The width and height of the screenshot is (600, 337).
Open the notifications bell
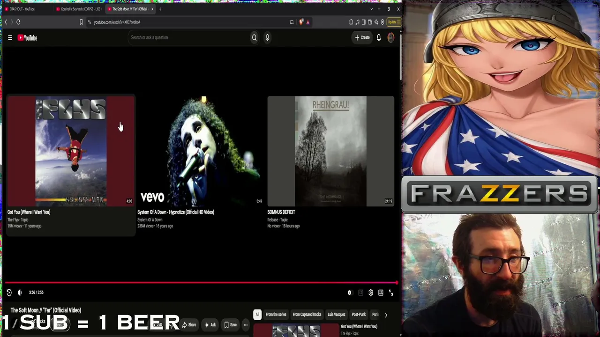tap(379, 37)
